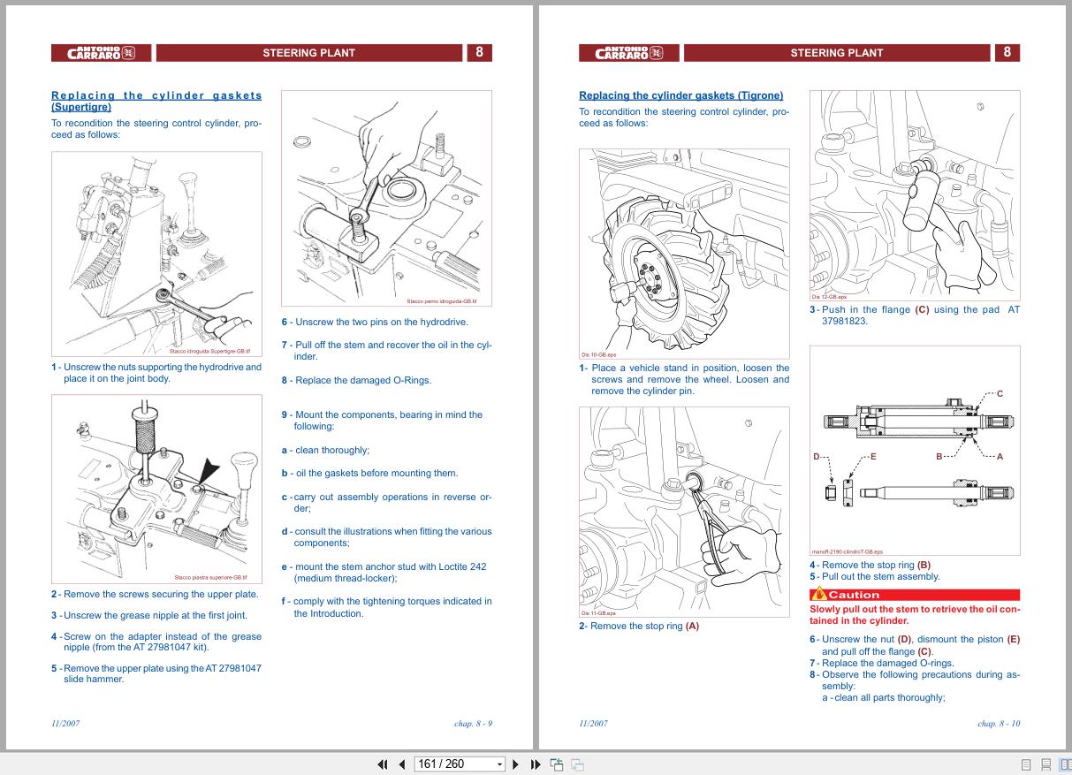Click the Antonio Carraro logo on left page
The image size is (1072, 775).
click(x=101, y=53)
